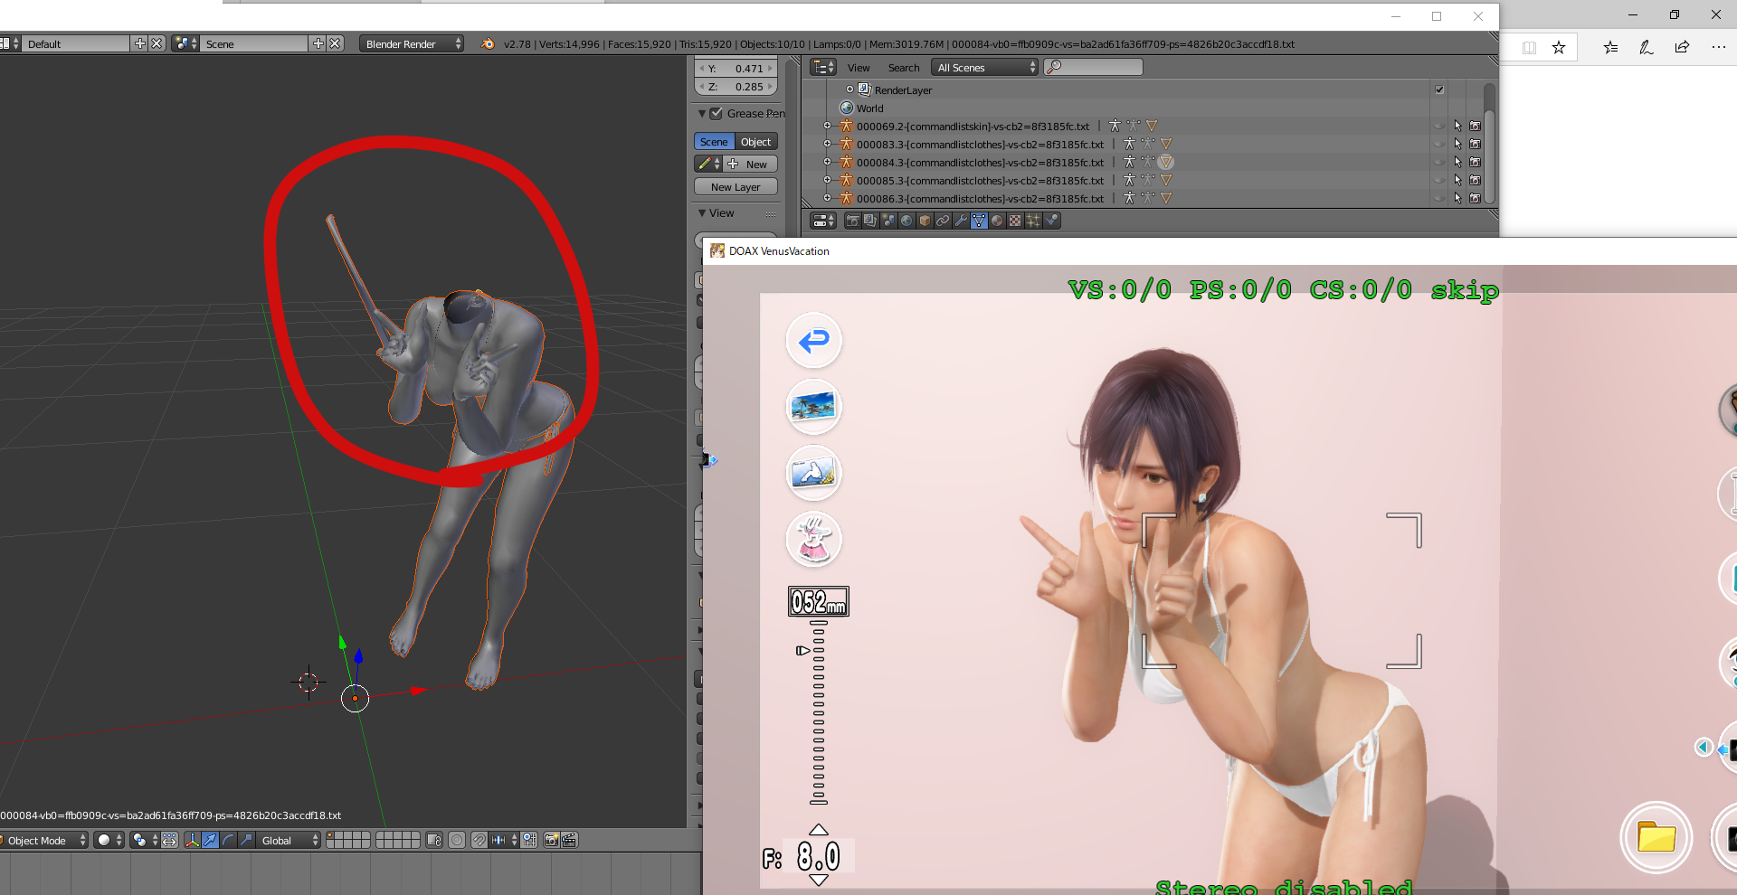Open the pivot point dropdown
Image resolution: width=1737 pixels, height=895 pixels.
click(x=144, y=840)
